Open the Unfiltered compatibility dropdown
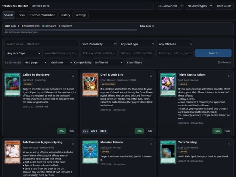Screen dimensions: 236x177 tap(108, 62)
